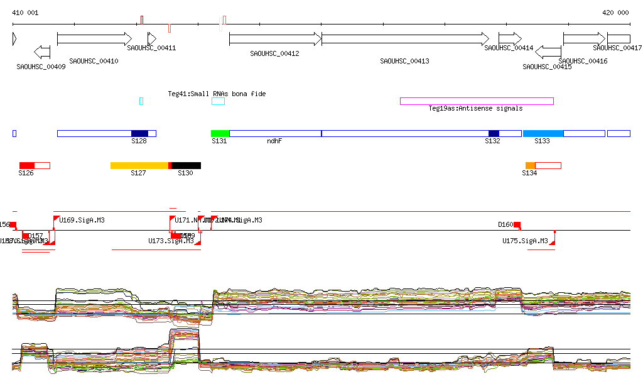Click the magenta Teg19as antisense signal box
This screenshot has width=643, height=384.
coord(477,101)
